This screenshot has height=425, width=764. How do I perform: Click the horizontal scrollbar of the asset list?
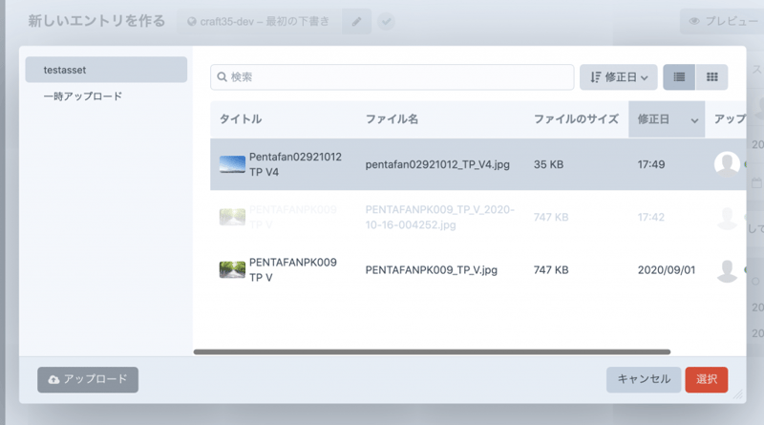[x=432, y=351]
